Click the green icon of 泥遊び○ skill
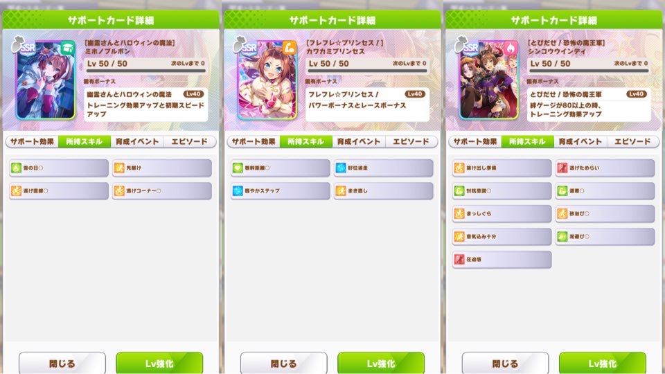Viewport: 665px width, 374px height. (562, 237)
